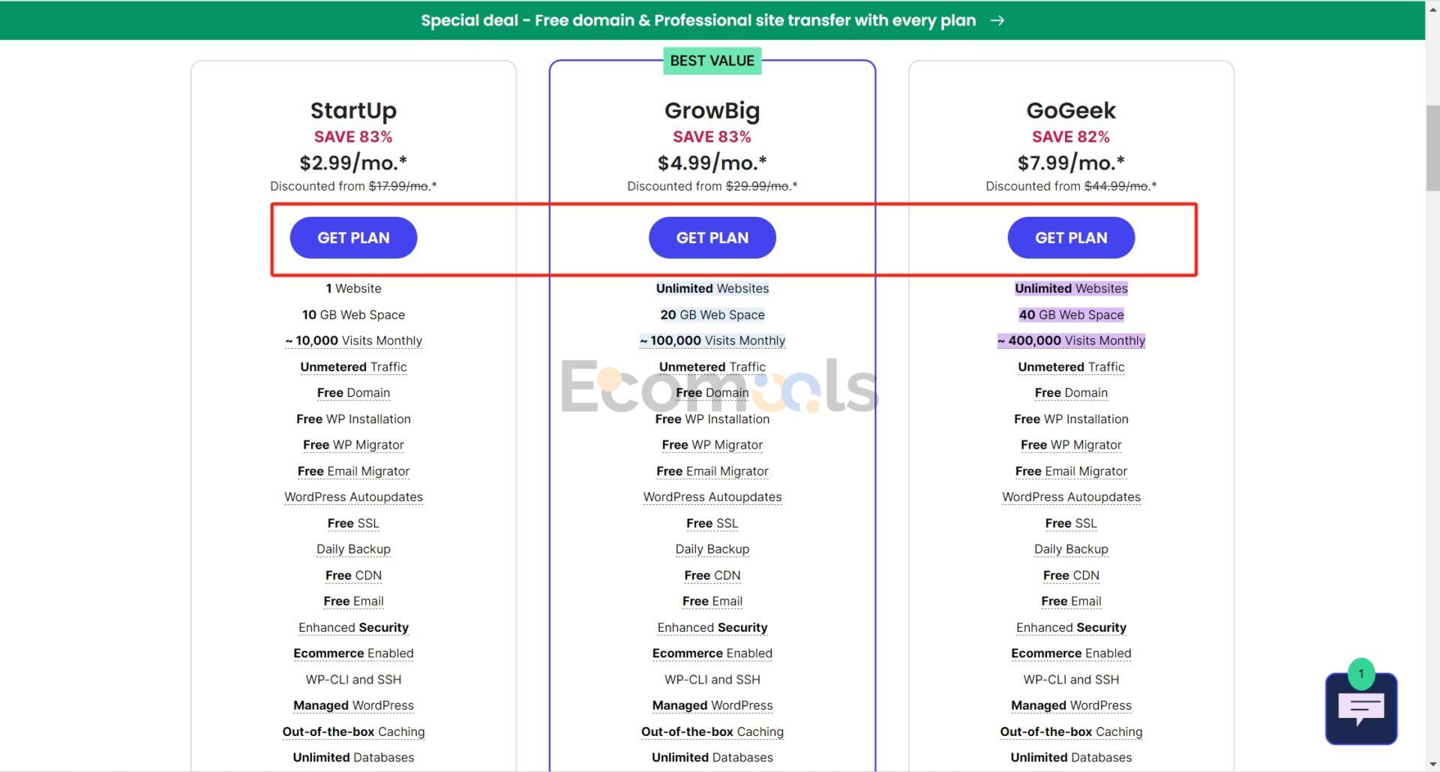Click StartUp '1 Website' feature
The image size is (1440, 772).
(x=353, y=288)
